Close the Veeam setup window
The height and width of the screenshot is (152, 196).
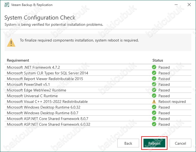tap(189, 5)
